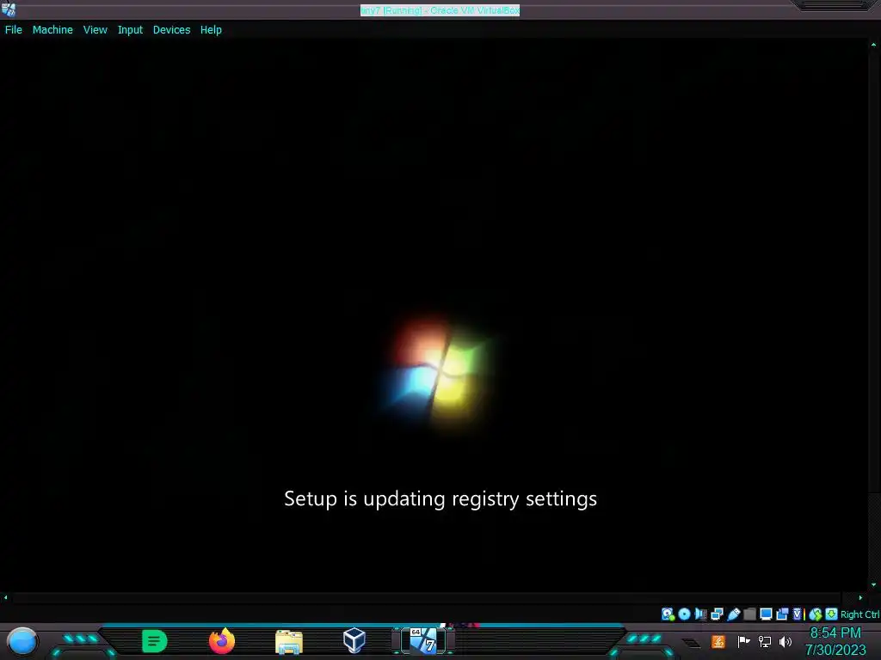Click the vertical scrollbar down arrow
Viewport: 881px width, 660px height.
click(x=874, y=584)
